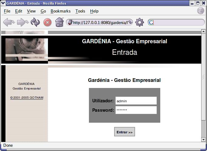Open the Bookmarks menu
The height and width of the screenshot is (151, 207).
pyautogui.click(x=60, y=11)
